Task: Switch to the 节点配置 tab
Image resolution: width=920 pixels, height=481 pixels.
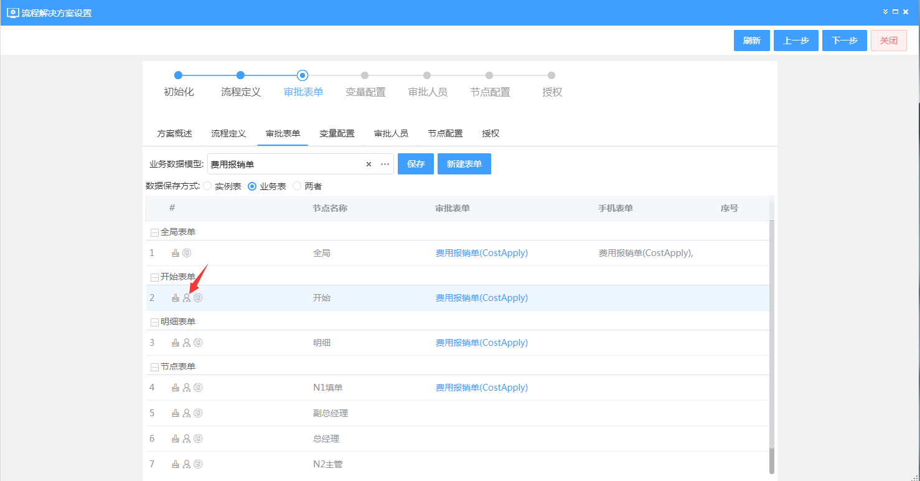Action: coord(445,133)
